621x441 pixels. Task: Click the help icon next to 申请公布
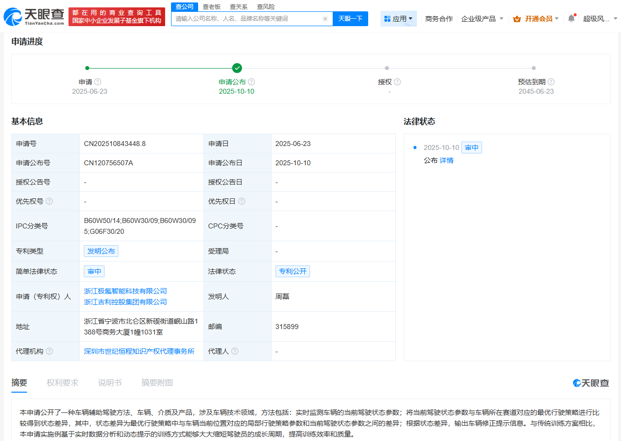click(x=251, y=82)
